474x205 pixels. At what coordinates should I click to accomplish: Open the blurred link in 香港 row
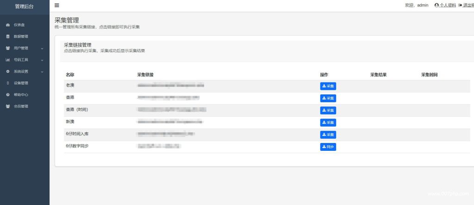[x=168, y=98]
